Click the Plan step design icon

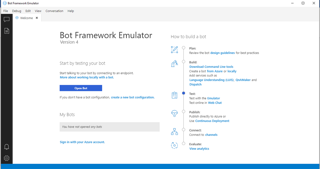(x=174, y=50)
